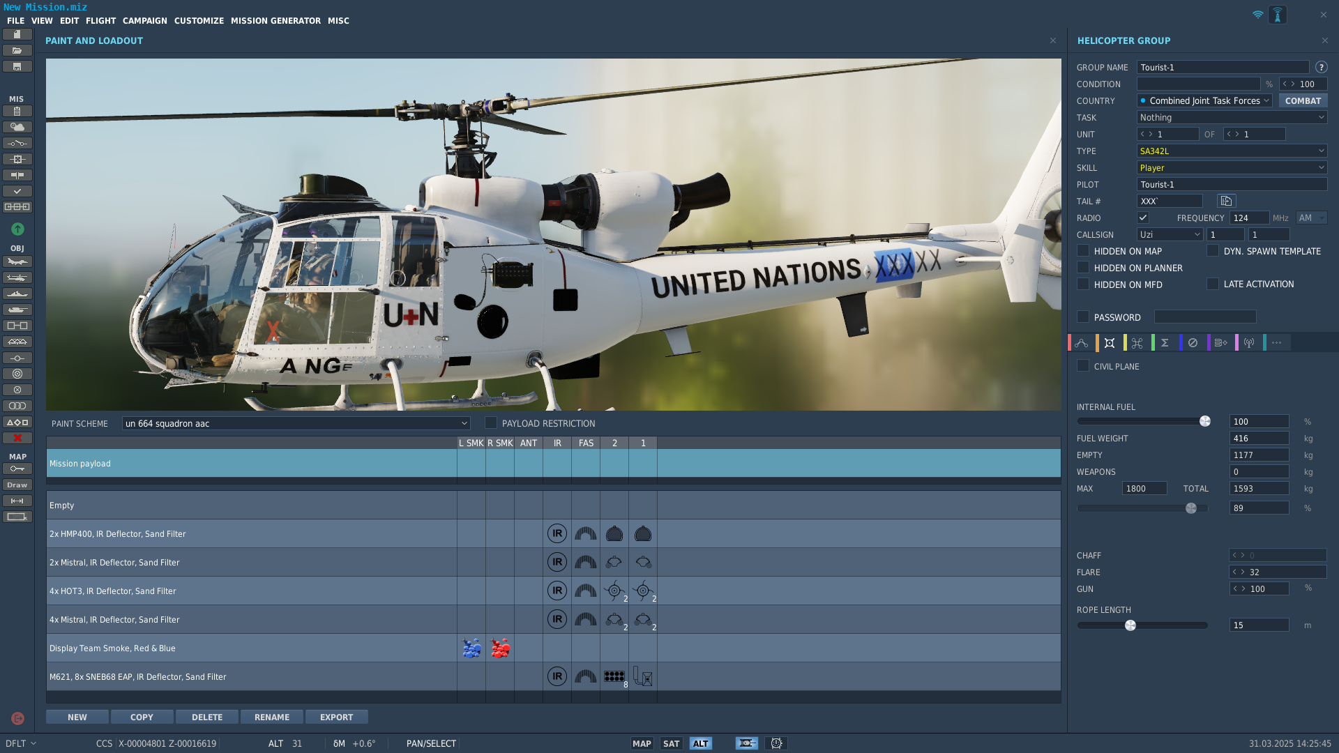
Task: Enable the Late Activation checkbox
Action: [1213, 284]
